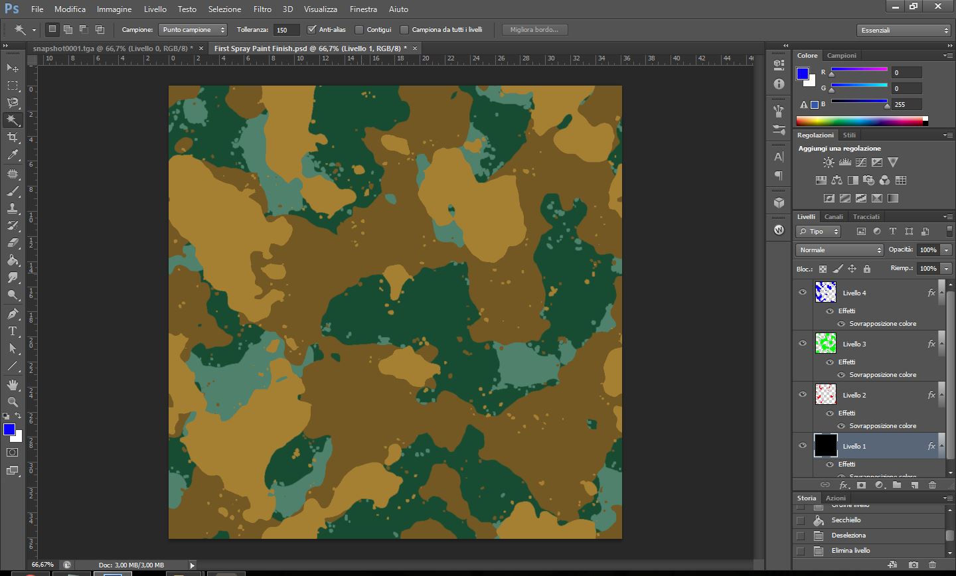The height and width of the screenshot is (576, 956).
Task: Open the Essenziali workspace dropdown
Action: pyautogui.click(x=904, y=30)
